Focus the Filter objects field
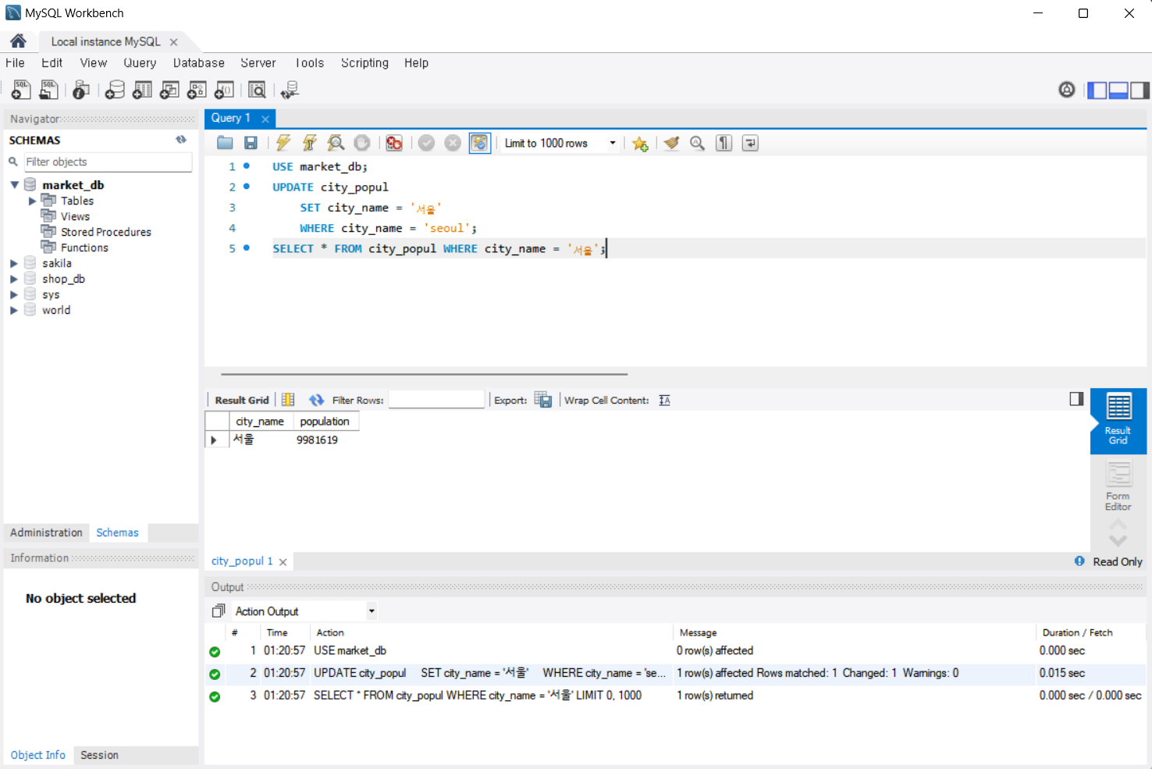This screenshot has height=769, width=1152. tap(108, 162)
